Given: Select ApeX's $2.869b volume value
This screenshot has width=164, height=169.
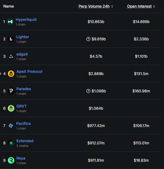Looking at the screenshot, I should [96, 74].
